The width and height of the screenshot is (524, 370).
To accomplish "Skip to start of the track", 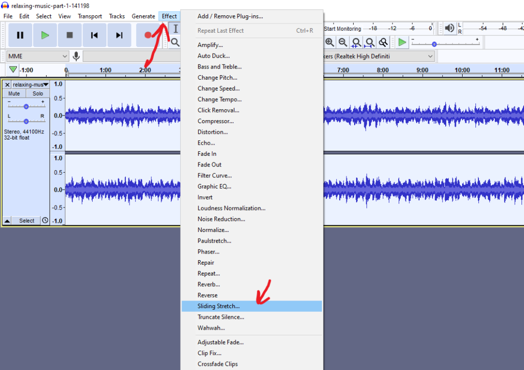I will point(94,35).
